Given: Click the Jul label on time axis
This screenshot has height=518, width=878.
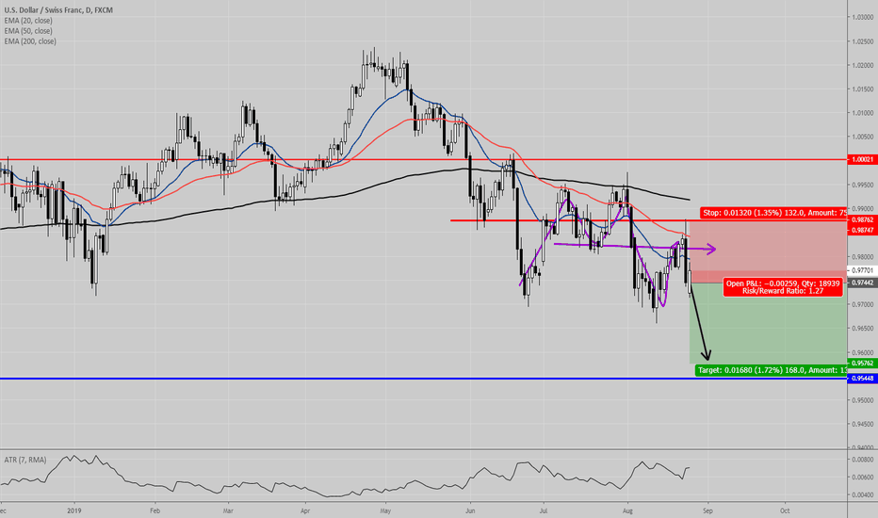Looking at the screenshot, I should 544,510.
